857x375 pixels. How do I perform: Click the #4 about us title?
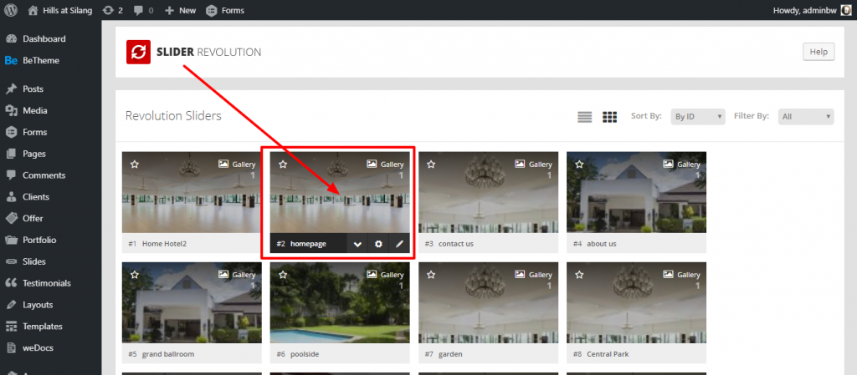click(595, 244)
